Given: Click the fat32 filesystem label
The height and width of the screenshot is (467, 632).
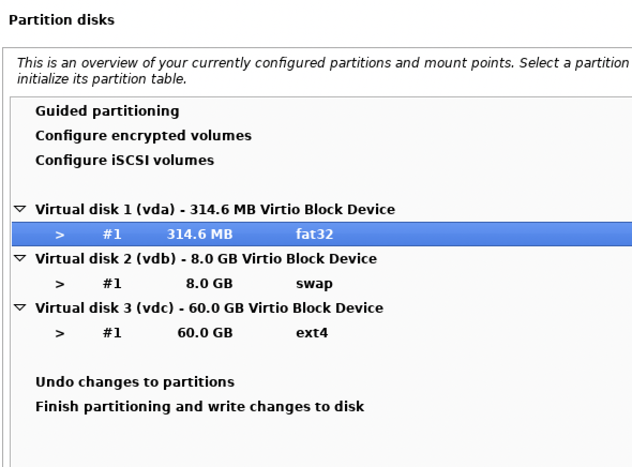Looking at the screenshot, I should pos(314,234).
